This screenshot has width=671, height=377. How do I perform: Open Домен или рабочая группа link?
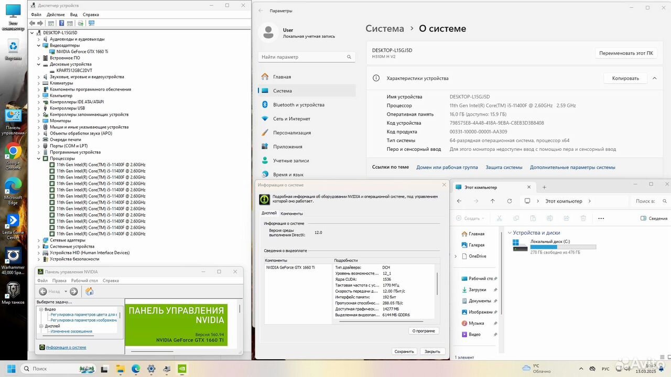pyautogui.click(x=447, y=168)
